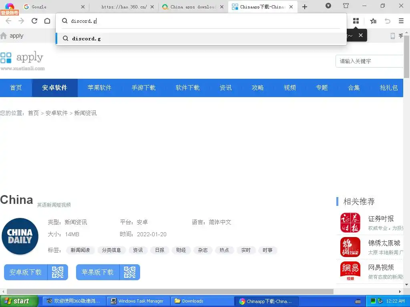Open the Windows start menu
This screenshot has height=307, width=410.
pyautogui.click(x=19, y=301)
